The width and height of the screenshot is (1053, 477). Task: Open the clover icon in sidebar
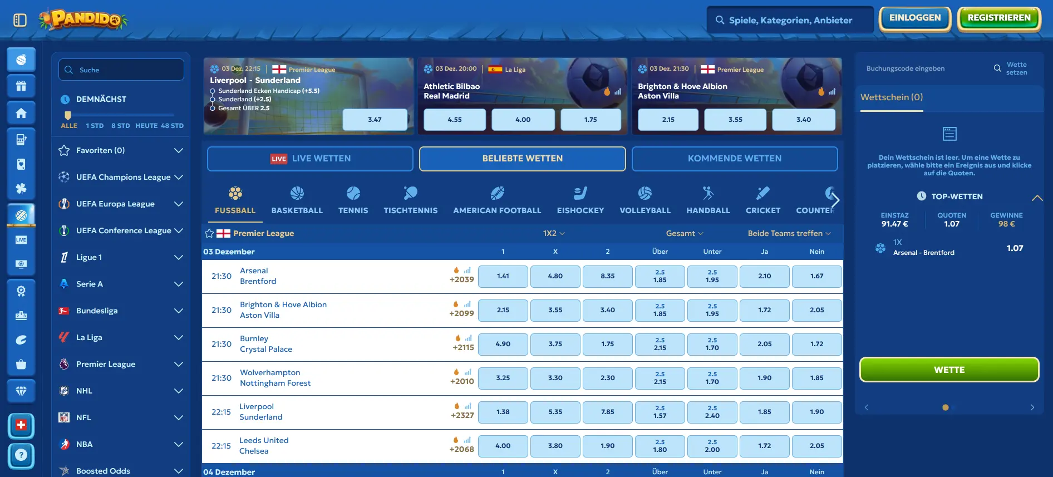(21, 189)
